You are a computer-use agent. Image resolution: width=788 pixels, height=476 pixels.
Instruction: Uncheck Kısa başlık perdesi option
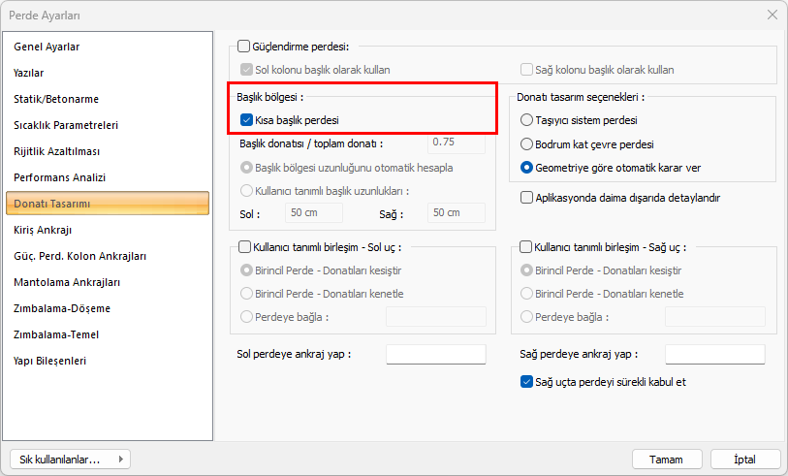[x=246, y=120]
